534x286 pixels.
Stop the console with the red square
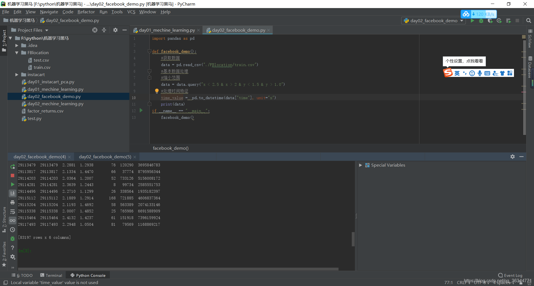pyautogui.click(x=13, y=175)
